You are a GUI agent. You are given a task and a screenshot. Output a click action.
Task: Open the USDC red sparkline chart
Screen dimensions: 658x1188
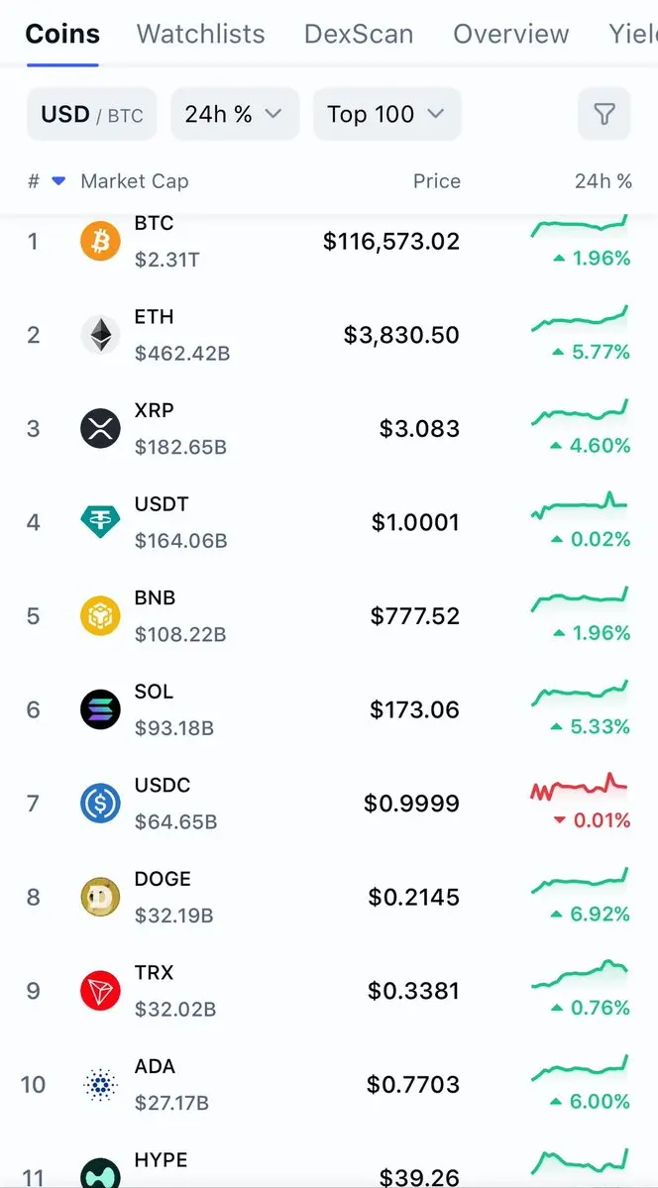pos(580,787)
